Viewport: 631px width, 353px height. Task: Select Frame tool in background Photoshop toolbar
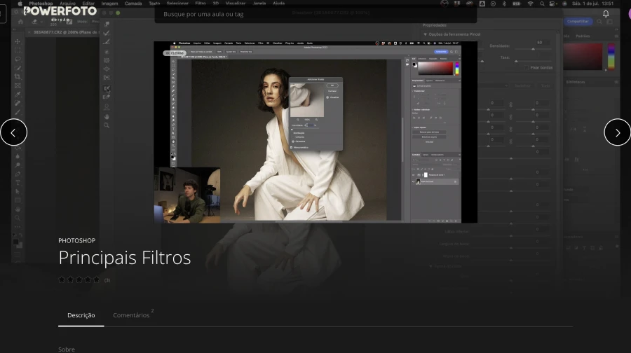click(18, 85)
